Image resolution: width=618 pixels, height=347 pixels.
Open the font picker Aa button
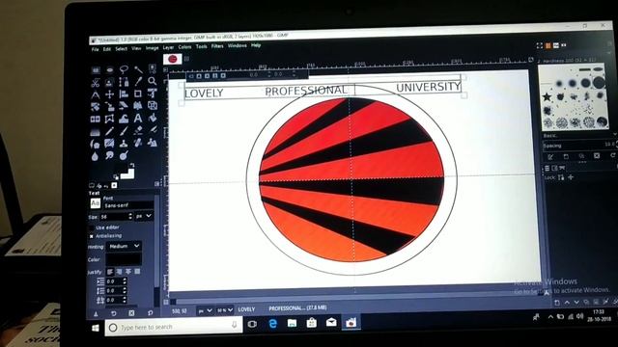(95, 203)
